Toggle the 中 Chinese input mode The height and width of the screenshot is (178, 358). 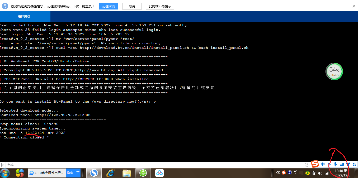coord(323,164)
